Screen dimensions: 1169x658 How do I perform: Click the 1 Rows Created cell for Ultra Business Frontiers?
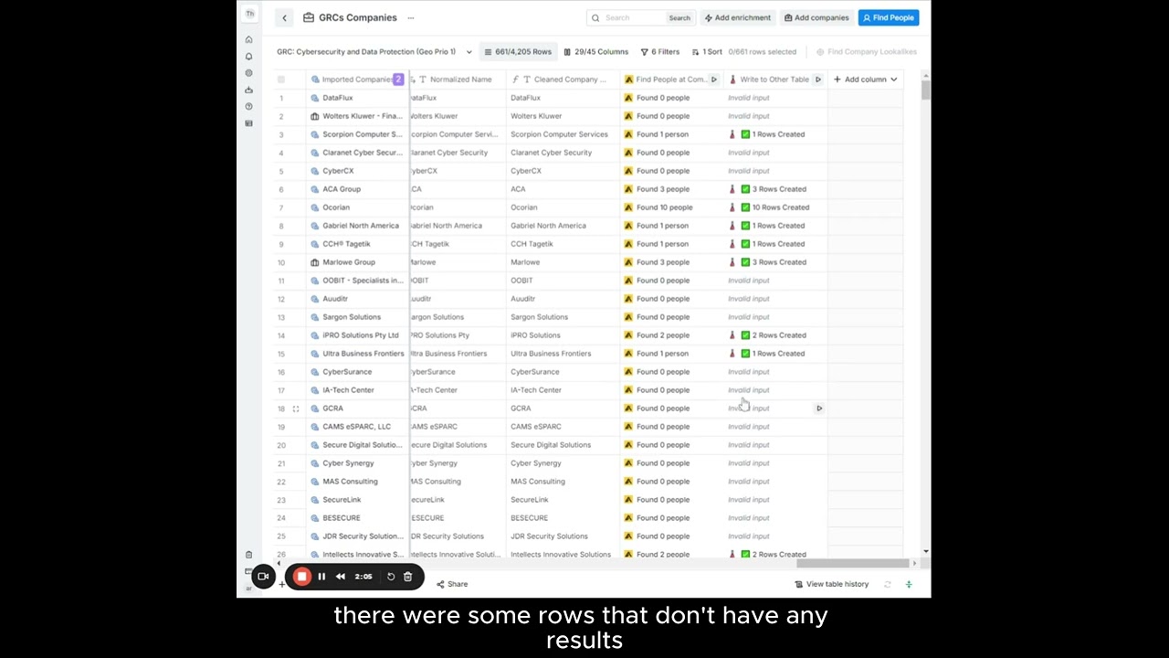point(775,354)
